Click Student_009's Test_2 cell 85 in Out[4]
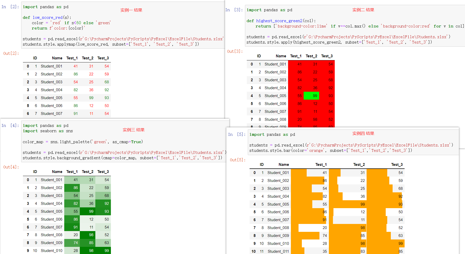The image size is (465, 254). click(x=87, y=243)
